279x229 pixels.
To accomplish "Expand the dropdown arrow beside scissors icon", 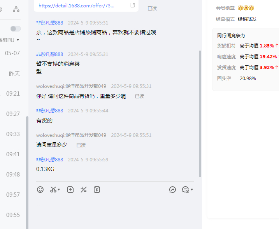I will coord(59,190).
